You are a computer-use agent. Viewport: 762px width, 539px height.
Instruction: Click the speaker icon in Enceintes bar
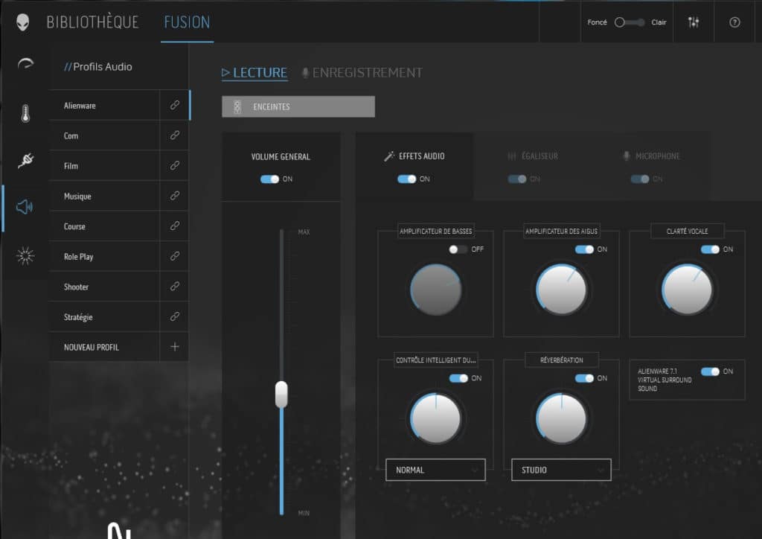[237, 107]
